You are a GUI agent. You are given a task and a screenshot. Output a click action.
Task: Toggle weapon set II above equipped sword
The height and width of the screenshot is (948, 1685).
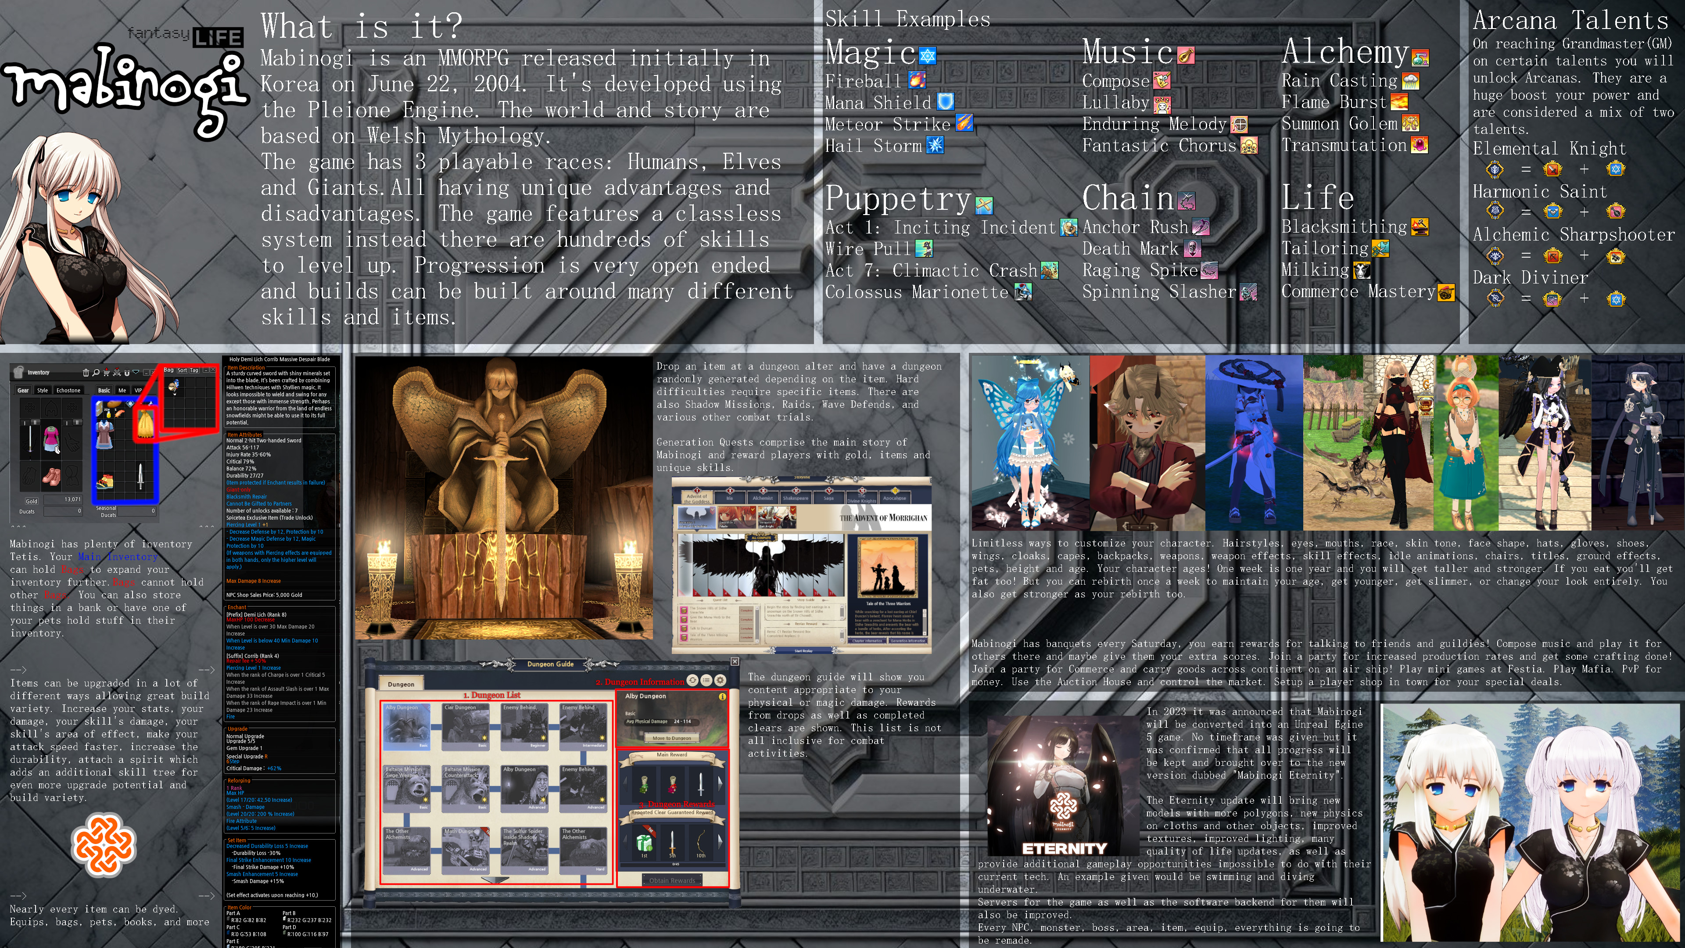tap(35, 423)
